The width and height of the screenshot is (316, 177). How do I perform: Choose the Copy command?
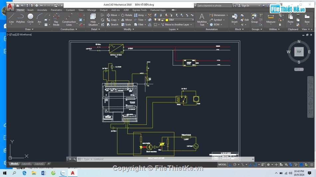[x=112, y=20]
